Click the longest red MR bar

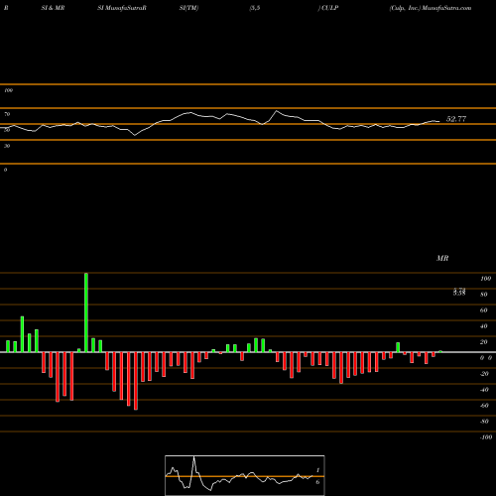click(x=136, y=381)
